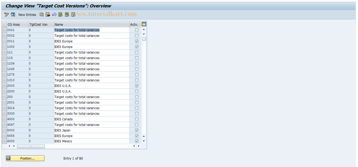Disable the Actv. checkbox for IDES Europe 0011
The image size is (358, 167).
coord(137,41)
